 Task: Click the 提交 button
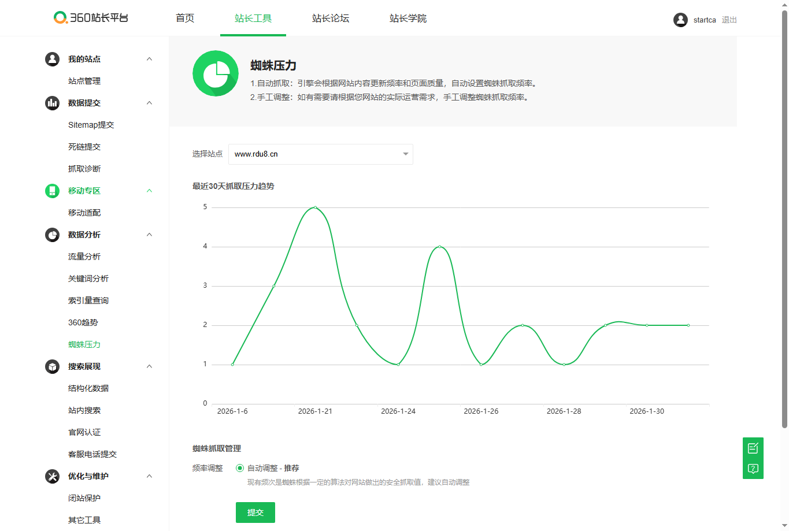(255, 513)
